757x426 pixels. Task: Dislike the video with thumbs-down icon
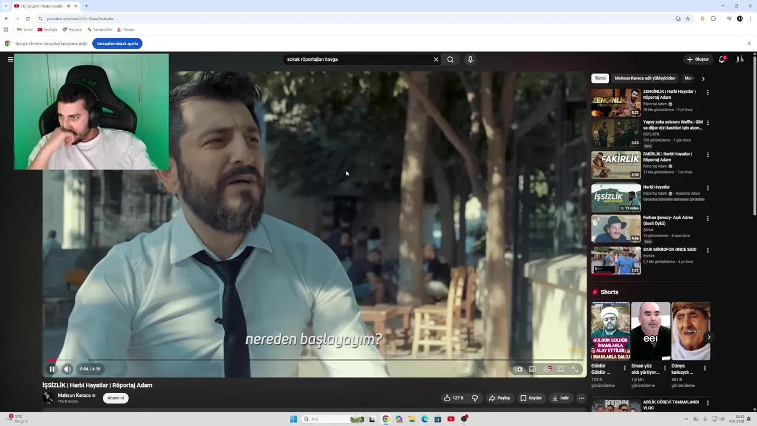click(x=474, y=398)
